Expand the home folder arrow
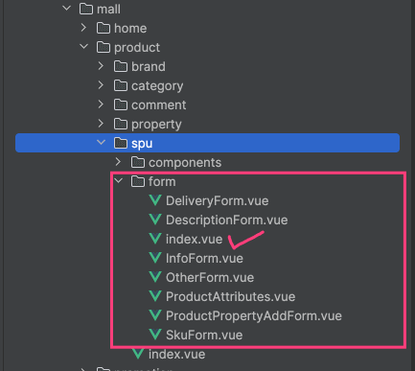Viewport: 415px width, 371px height. pos(83,28)
